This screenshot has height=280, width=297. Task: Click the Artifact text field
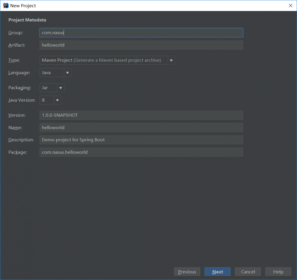[141, 45]
